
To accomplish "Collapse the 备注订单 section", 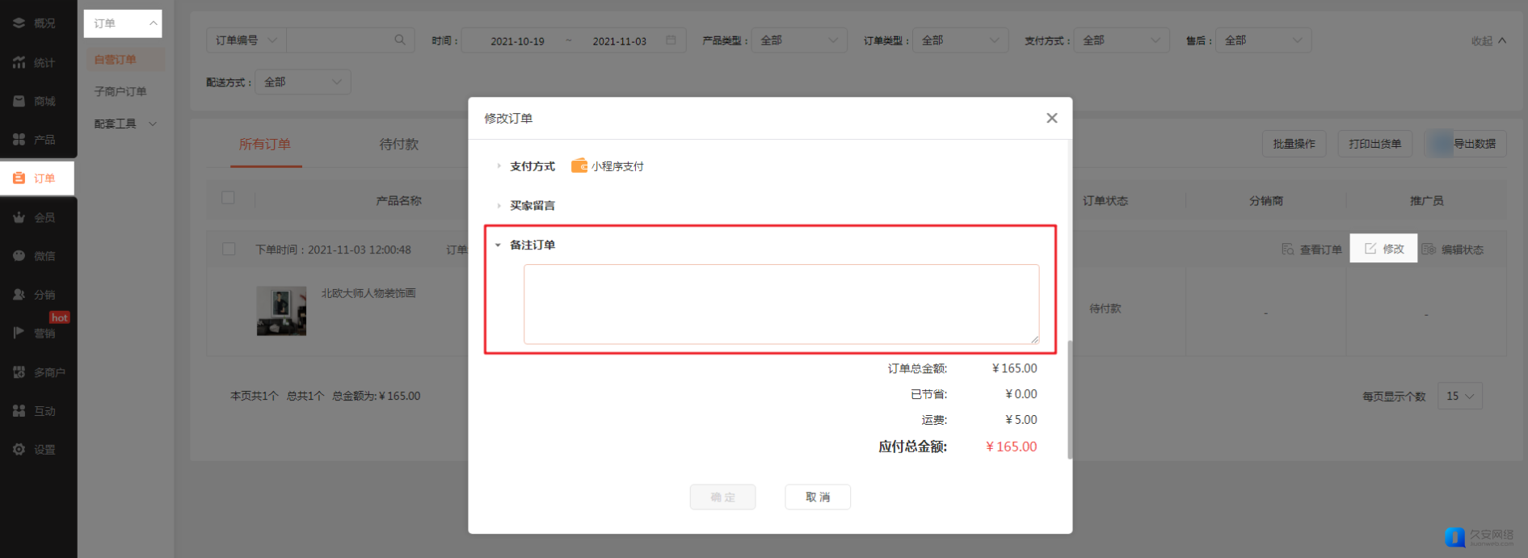I will (x=499, y=245).
